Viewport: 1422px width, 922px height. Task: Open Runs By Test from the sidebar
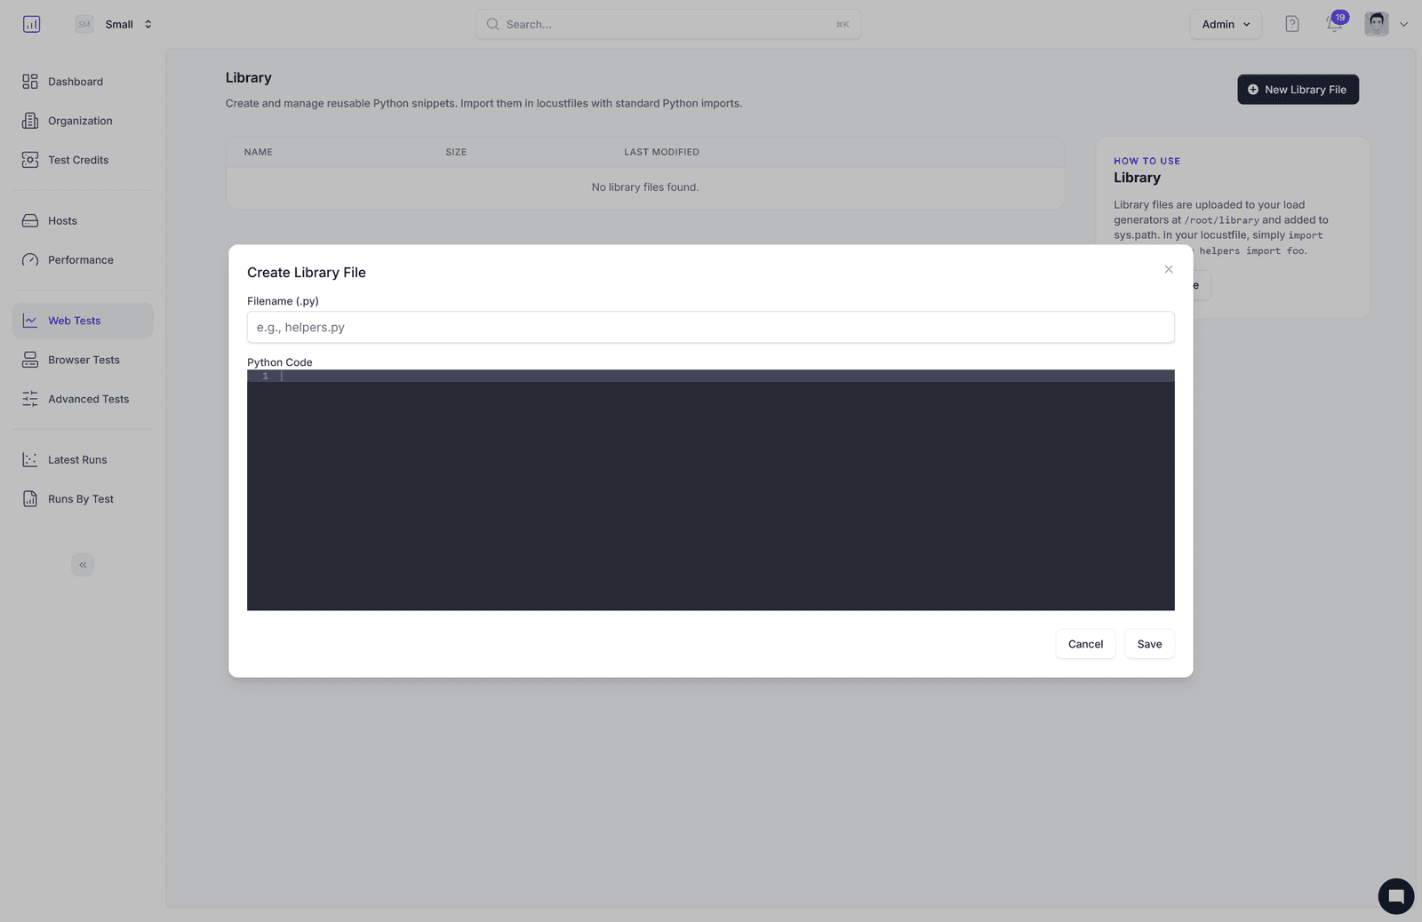point(80,498)
